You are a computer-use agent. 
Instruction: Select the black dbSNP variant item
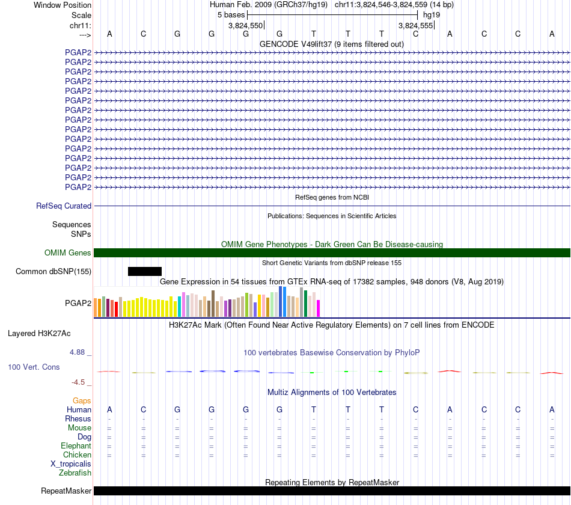pos(145,272)
